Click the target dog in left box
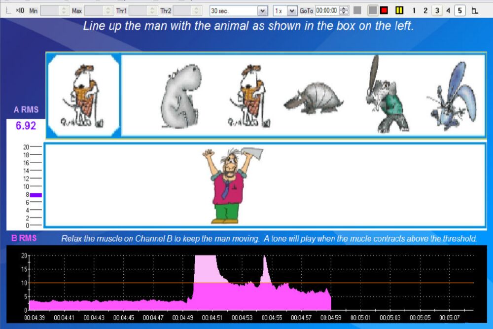Screen dimensions: 493x329 coord(84,96)
